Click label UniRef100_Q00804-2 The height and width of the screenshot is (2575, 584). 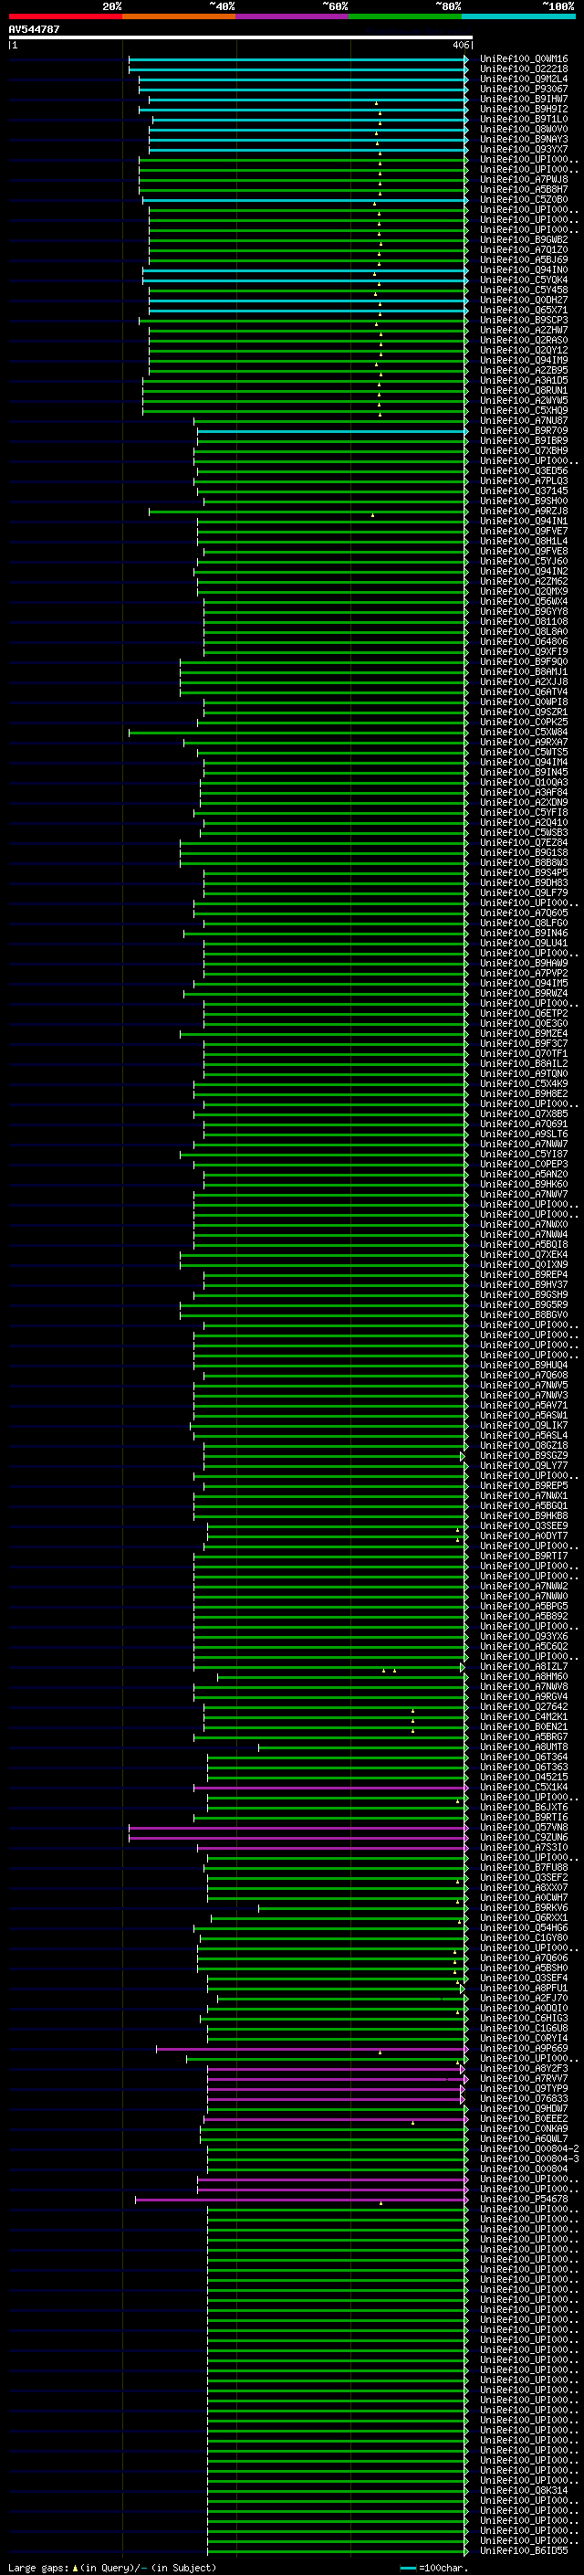pos(529,2148)
